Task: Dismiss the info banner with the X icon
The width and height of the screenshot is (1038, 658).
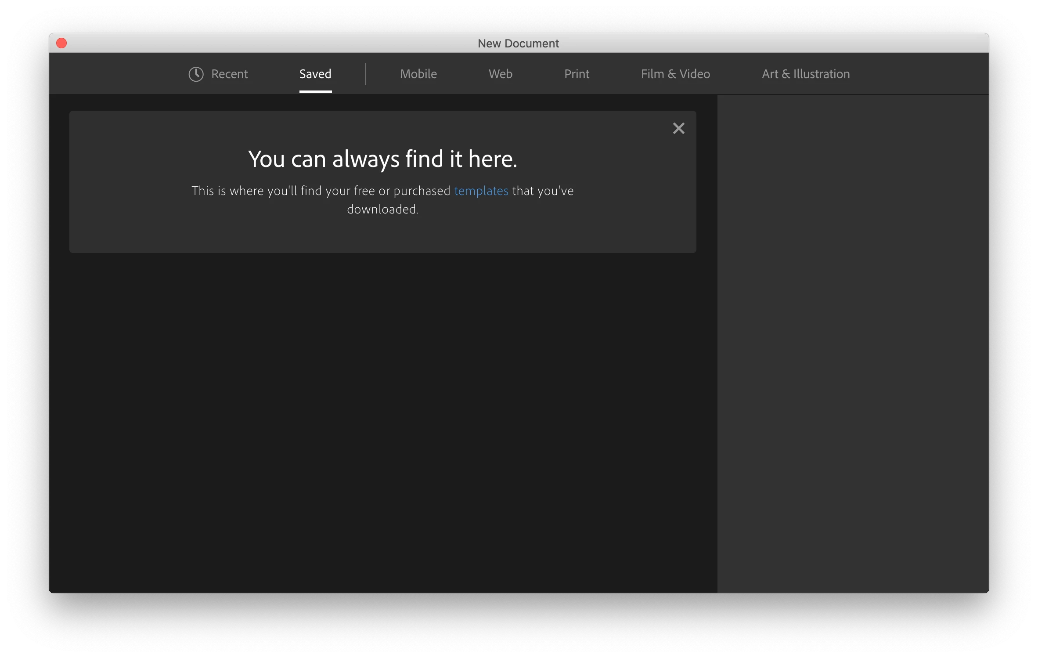Action: click(x=678, y=128)
